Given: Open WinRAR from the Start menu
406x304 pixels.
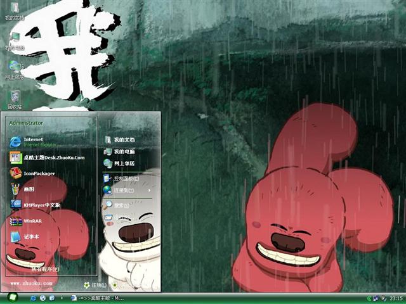Looking at the screenshot, I should click(25, 221).
